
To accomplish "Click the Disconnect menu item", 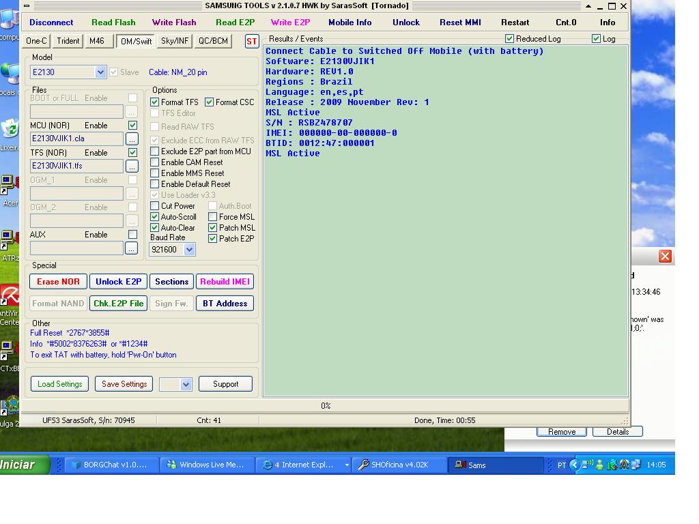I will coord(51,23).
